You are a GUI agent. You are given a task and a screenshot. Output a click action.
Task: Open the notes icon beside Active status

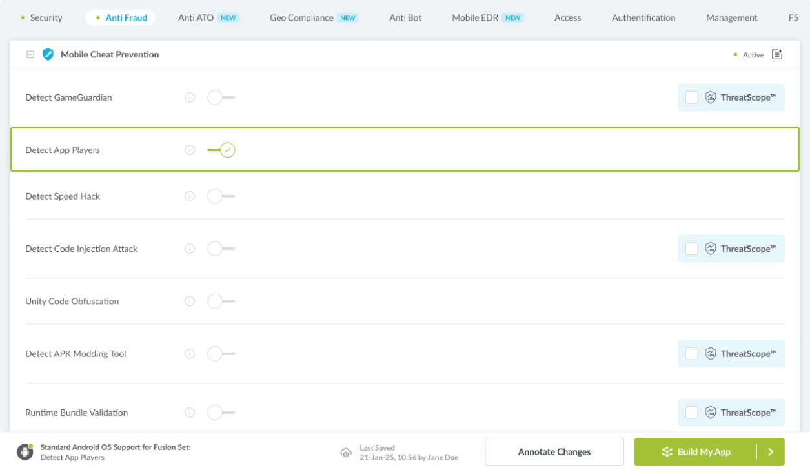777,54
